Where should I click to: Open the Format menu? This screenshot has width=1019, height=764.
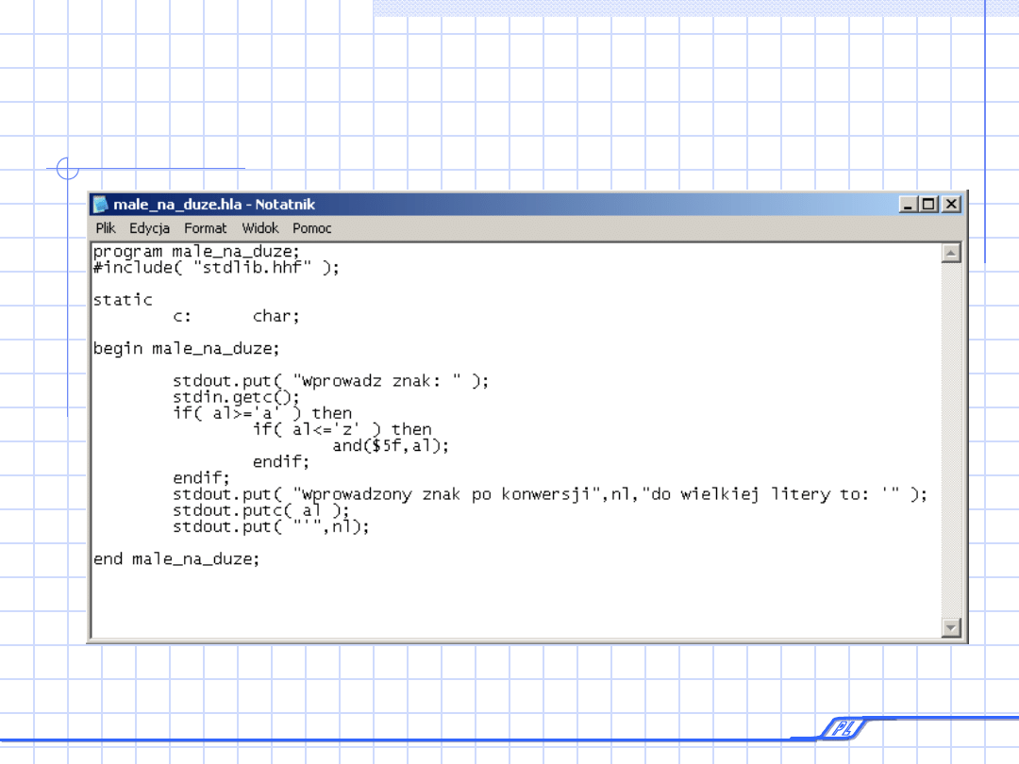(206, 228)
